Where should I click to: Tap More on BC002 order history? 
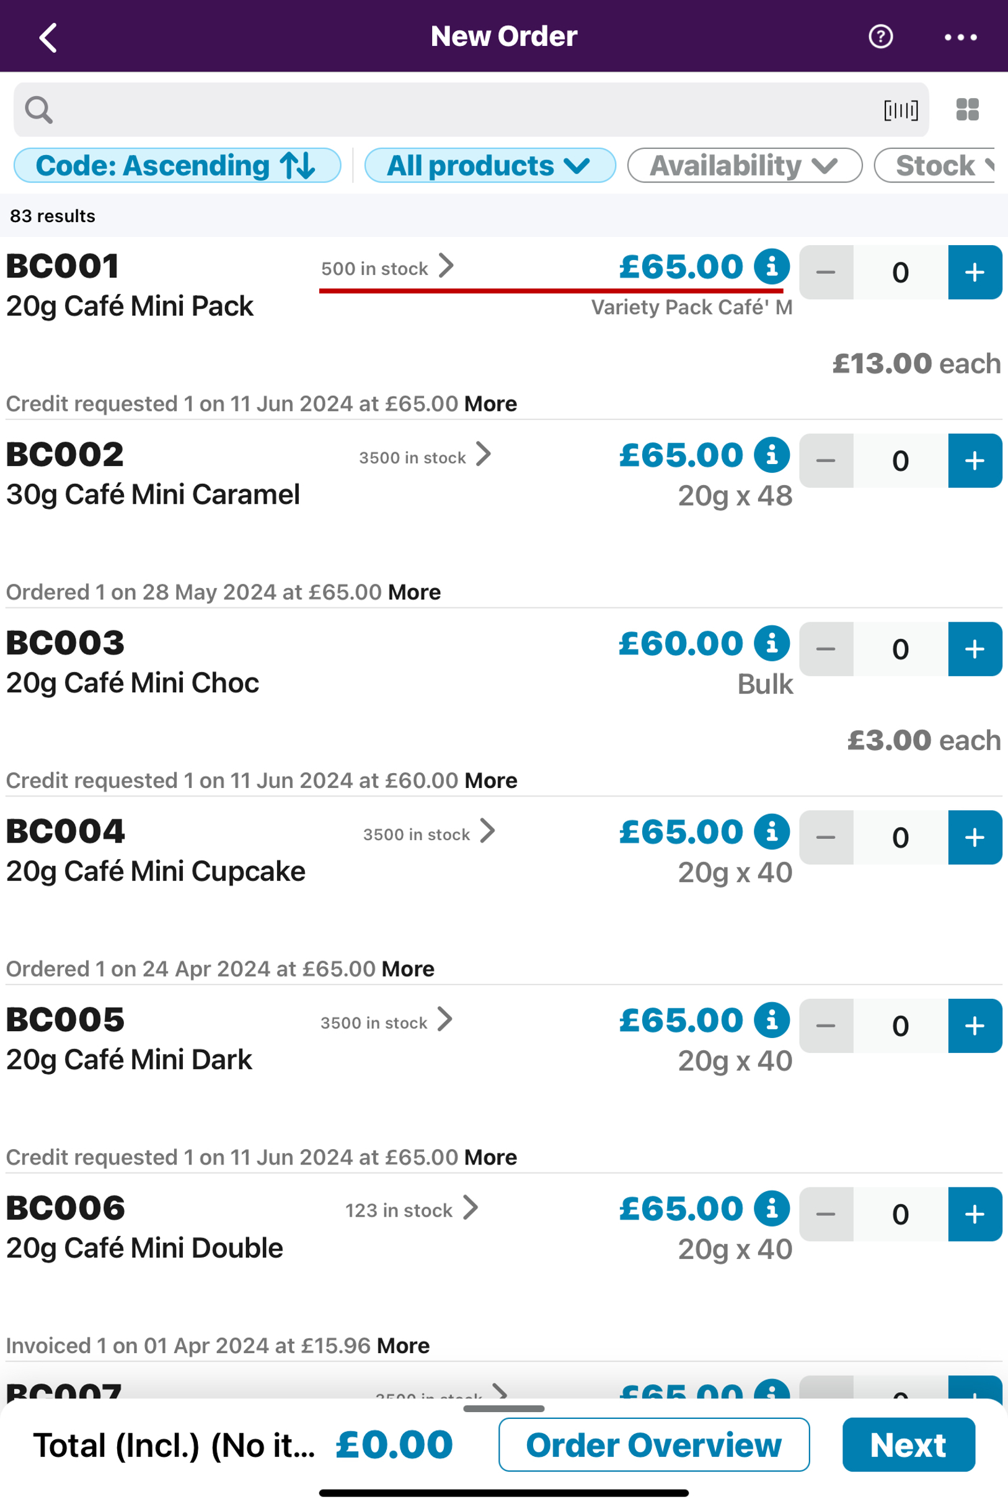coord(414,593)
